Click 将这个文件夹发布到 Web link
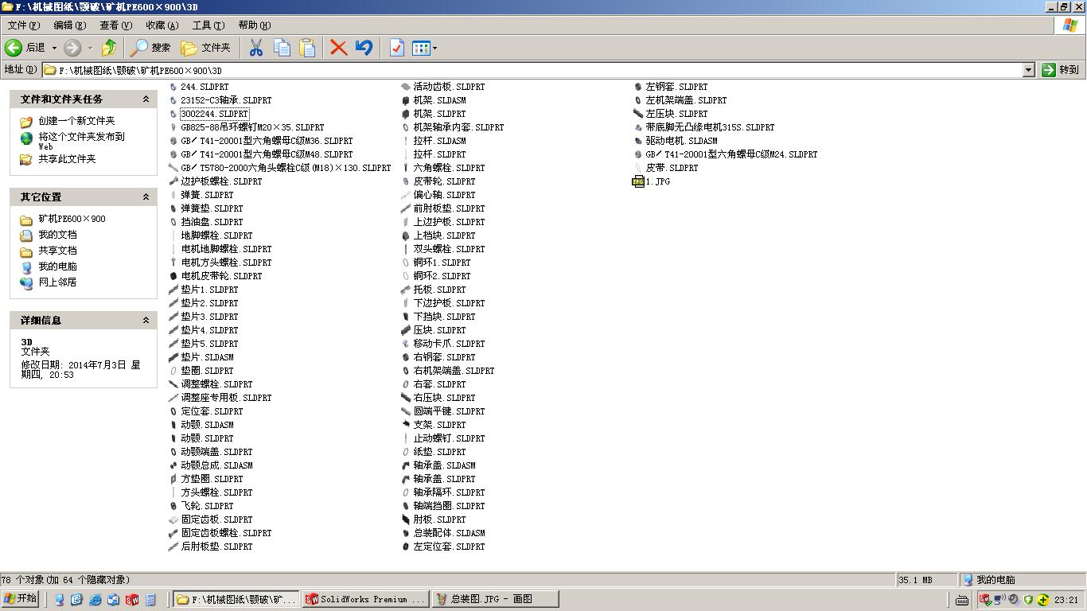The image size is (1087, 611). pos(82,141)
